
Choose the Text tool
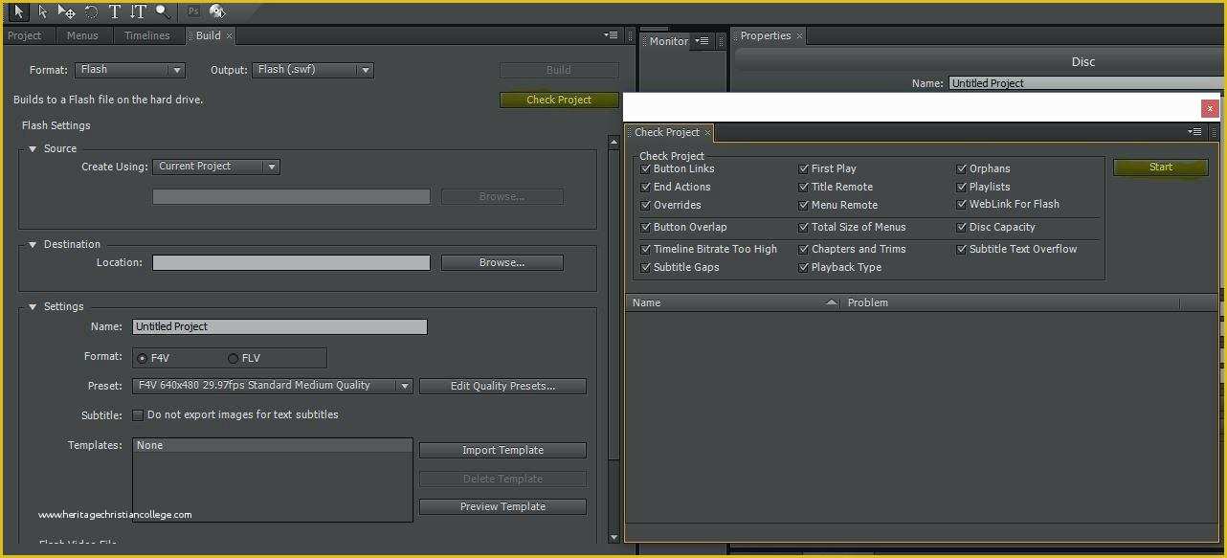tap(114, 11)
